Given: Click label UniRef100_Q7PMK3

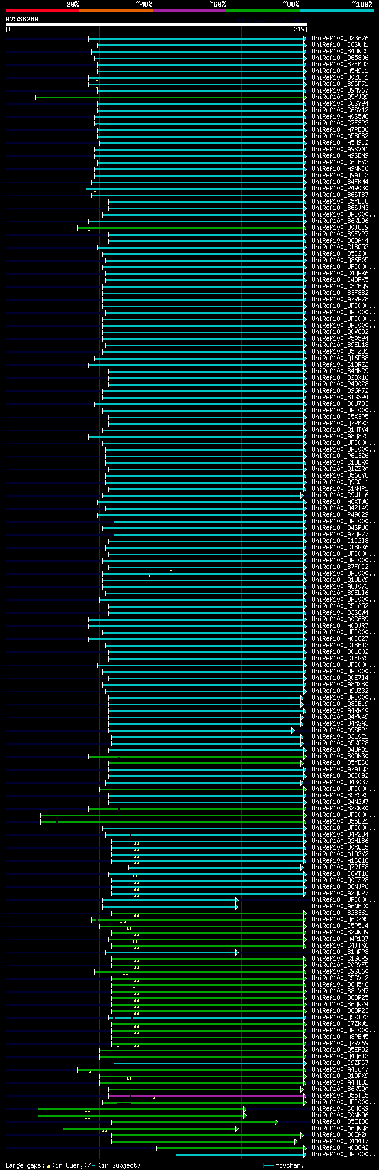Looking at the screenshot, I should pos(340,424).
